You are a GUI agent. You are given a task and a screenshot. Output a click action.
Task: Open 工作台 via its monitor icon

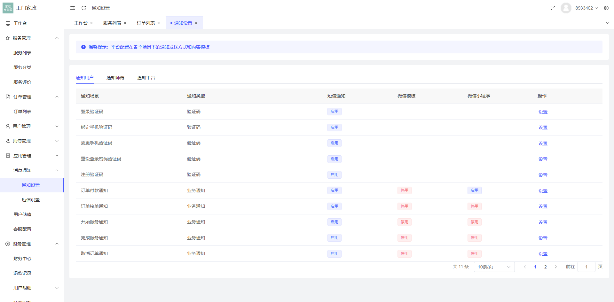8,23
